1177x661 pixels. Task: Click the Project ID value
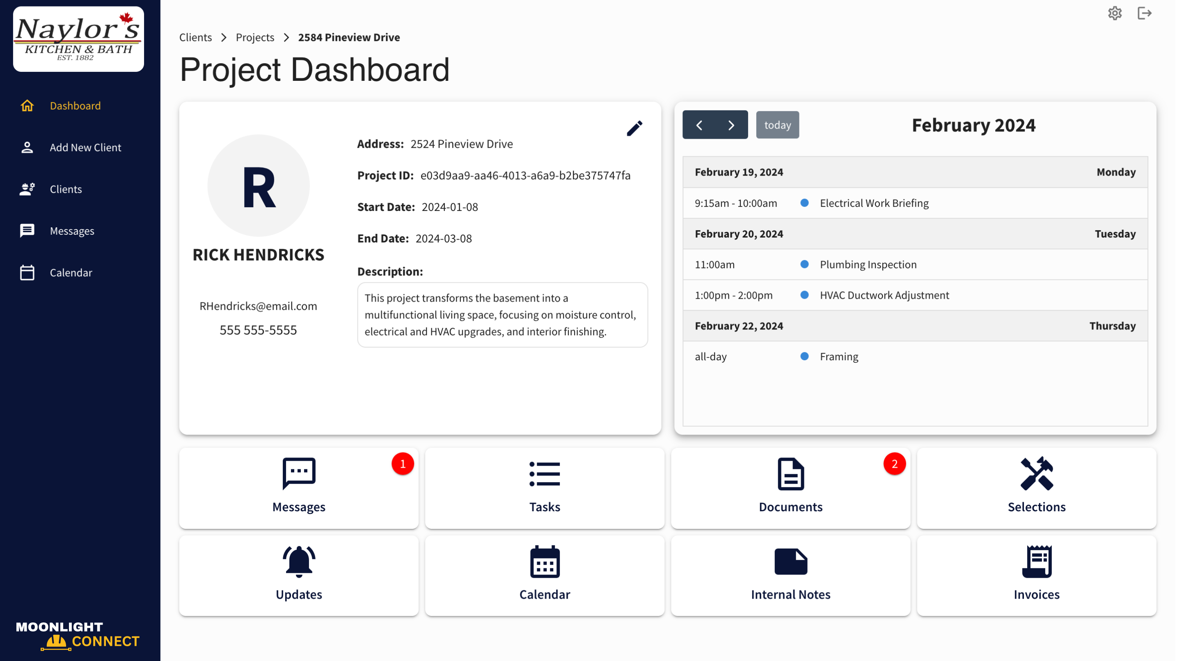coord(525,176)
